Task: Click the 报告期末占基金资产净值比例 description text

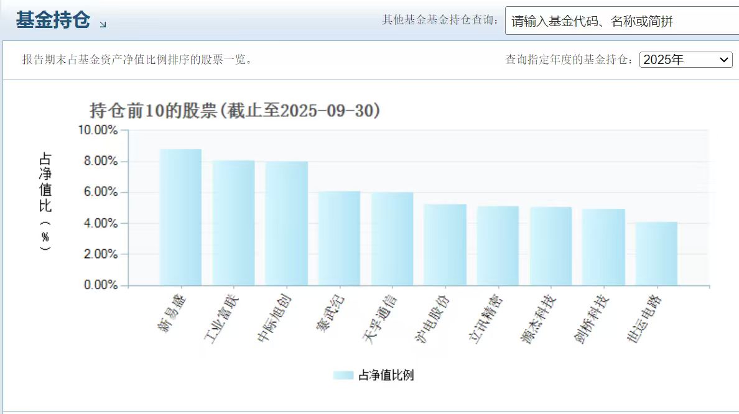Action: (137, 60)
